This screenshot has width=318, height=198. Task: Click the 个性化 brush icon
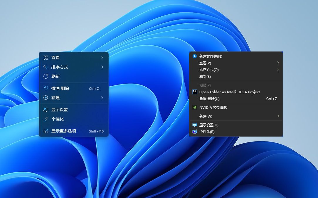point(46,119)
